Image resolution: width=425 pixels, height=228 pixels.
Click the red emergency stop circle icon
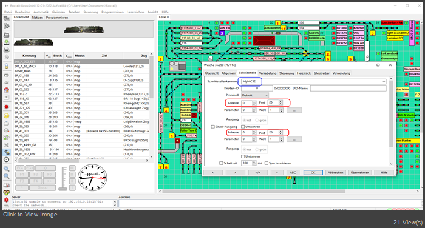7,107
